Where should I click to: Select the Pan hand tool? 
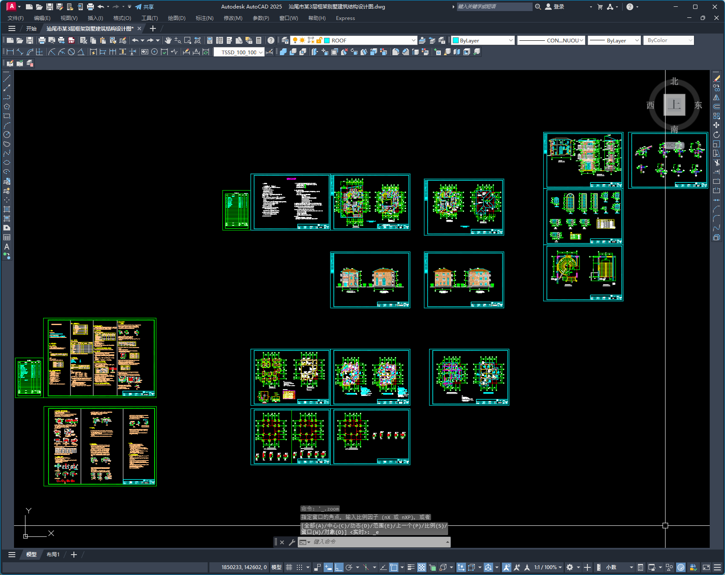coord(168,40)
